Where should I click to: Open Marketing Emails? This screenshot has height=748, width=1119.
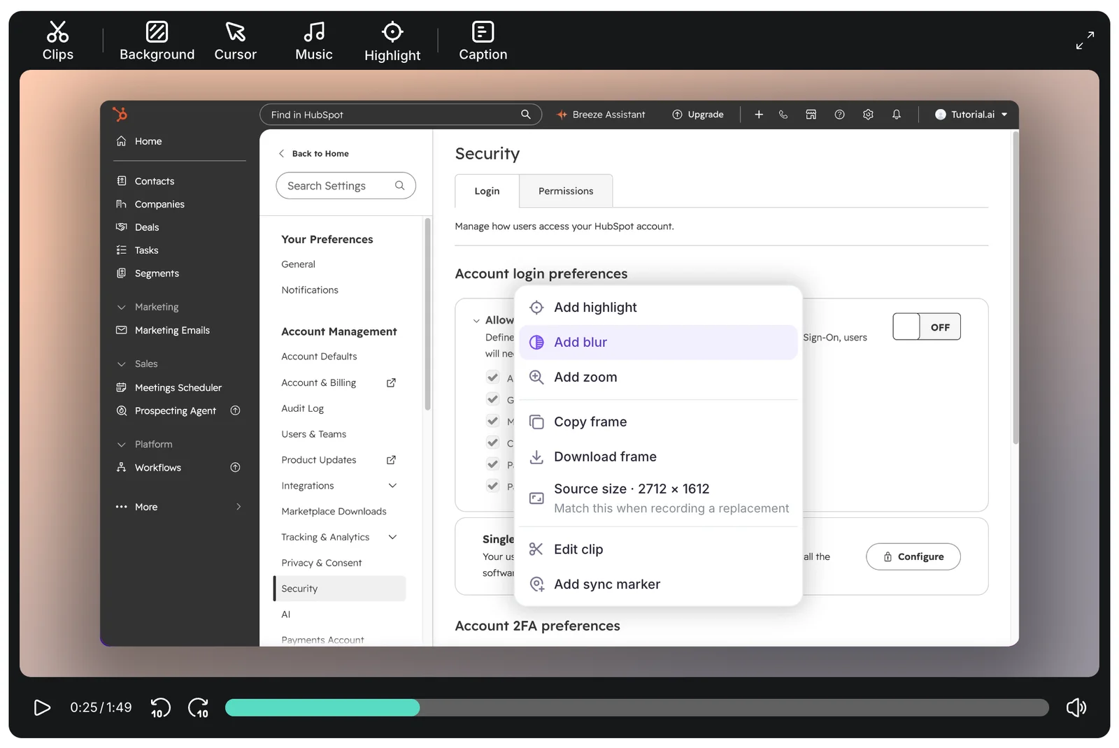(163, 330)
